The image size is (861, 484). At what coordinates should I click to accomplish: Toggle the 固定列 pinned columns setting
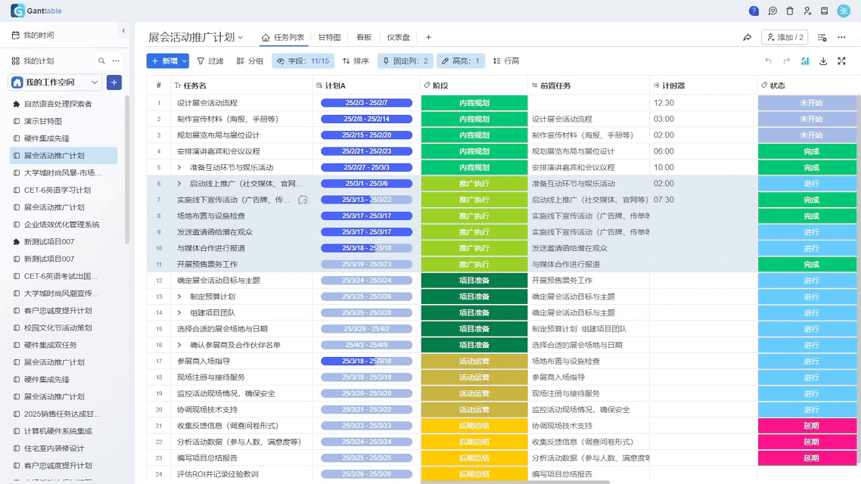[x=409, y=60]
